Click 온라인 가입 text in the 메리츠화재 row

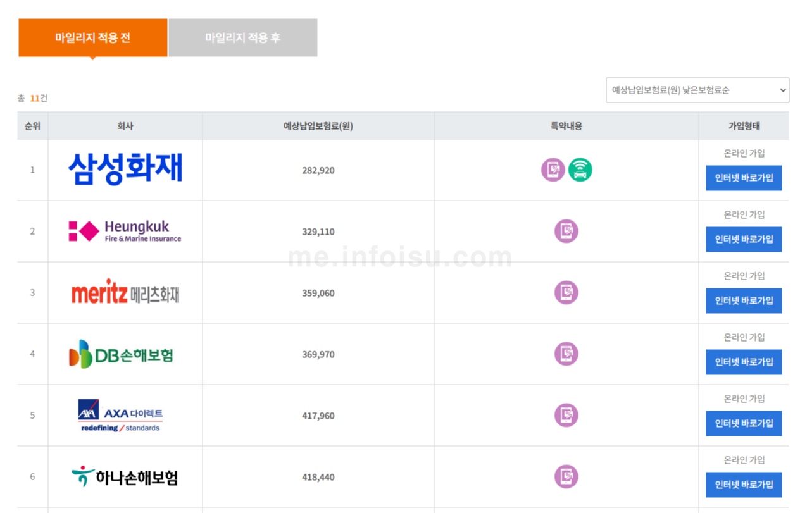point(744,276)
